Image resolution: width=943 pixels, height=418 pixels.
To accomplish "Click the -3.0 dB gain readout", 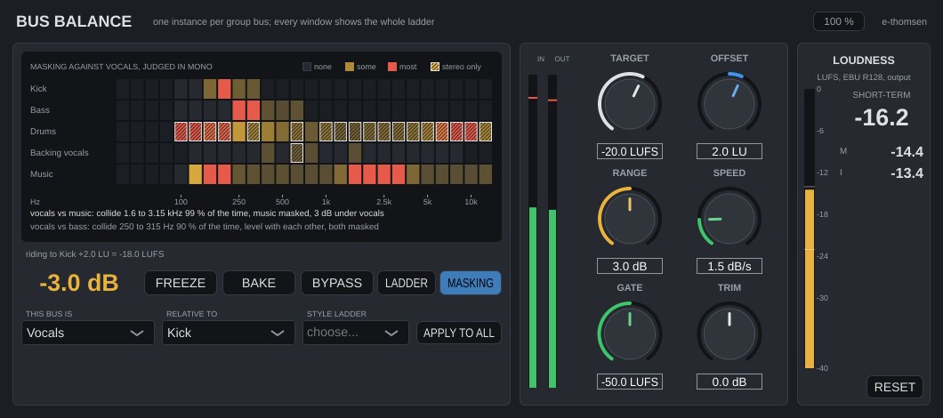I will 79,283.
